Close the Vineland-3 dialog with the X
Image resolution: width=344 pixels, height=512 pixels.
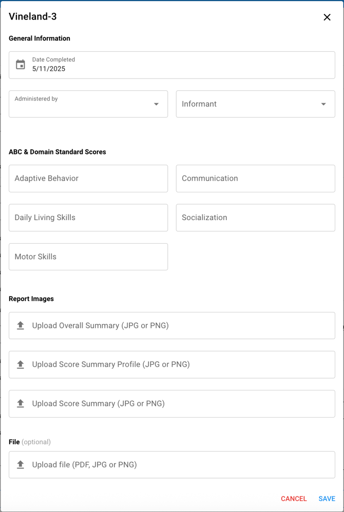pyautogui.click(x=327, y=17)
